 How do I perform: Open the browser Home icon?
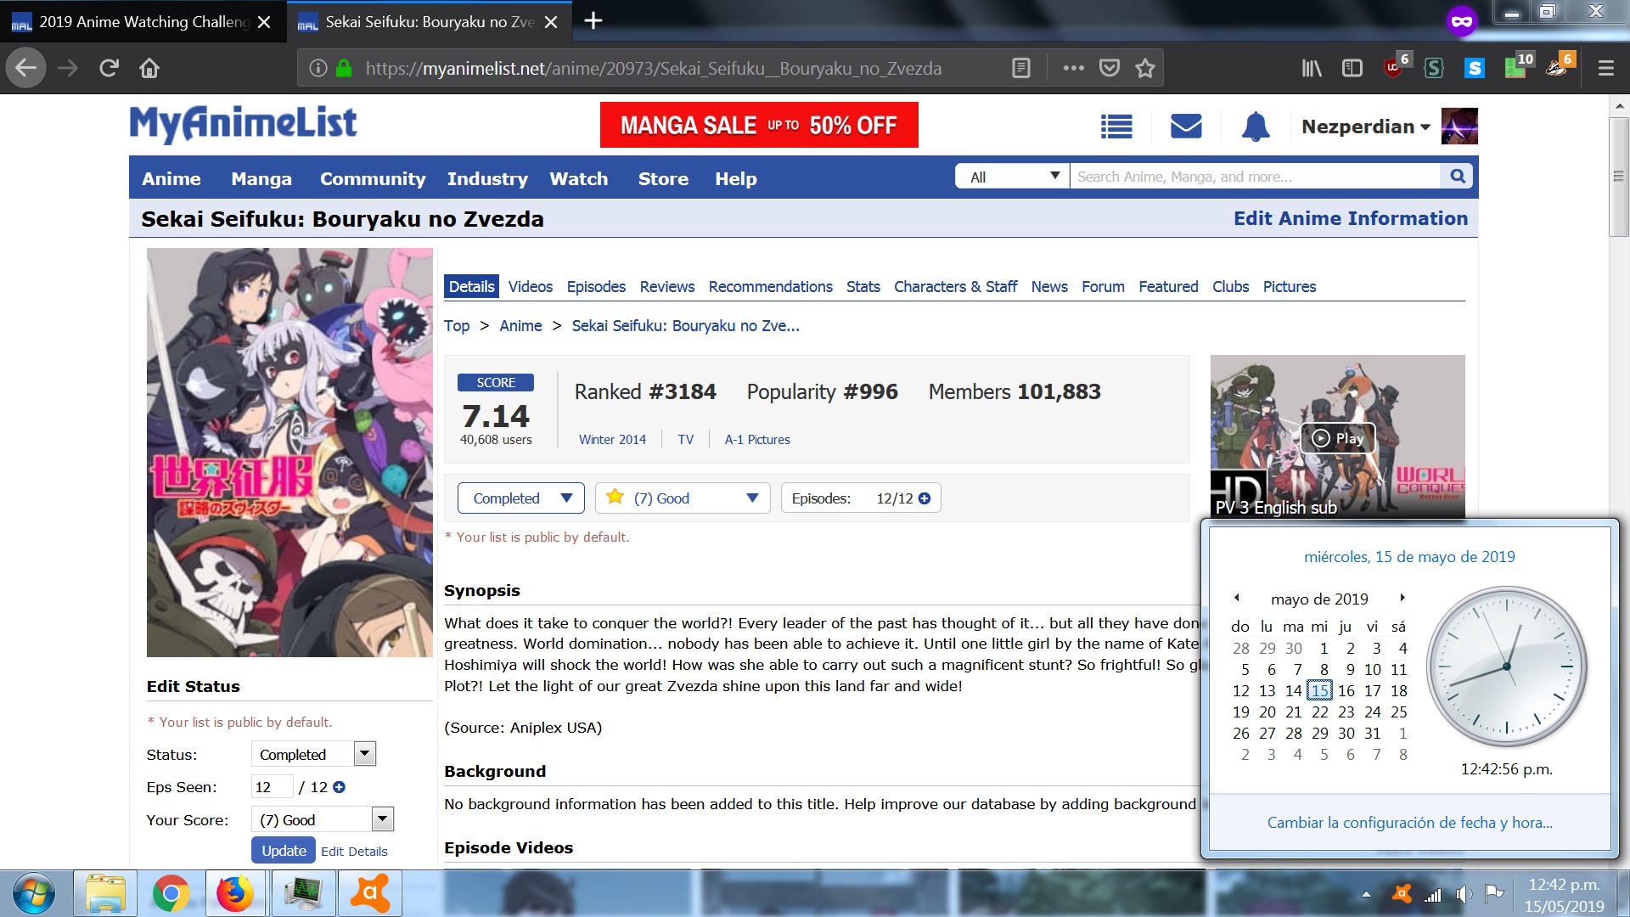pyautogui.click(x=149, y=68)
